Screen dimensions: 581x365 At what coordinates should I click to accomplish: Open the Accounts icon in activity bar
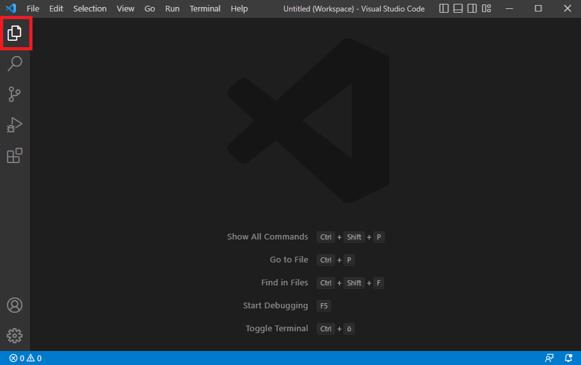coord(15,305)
